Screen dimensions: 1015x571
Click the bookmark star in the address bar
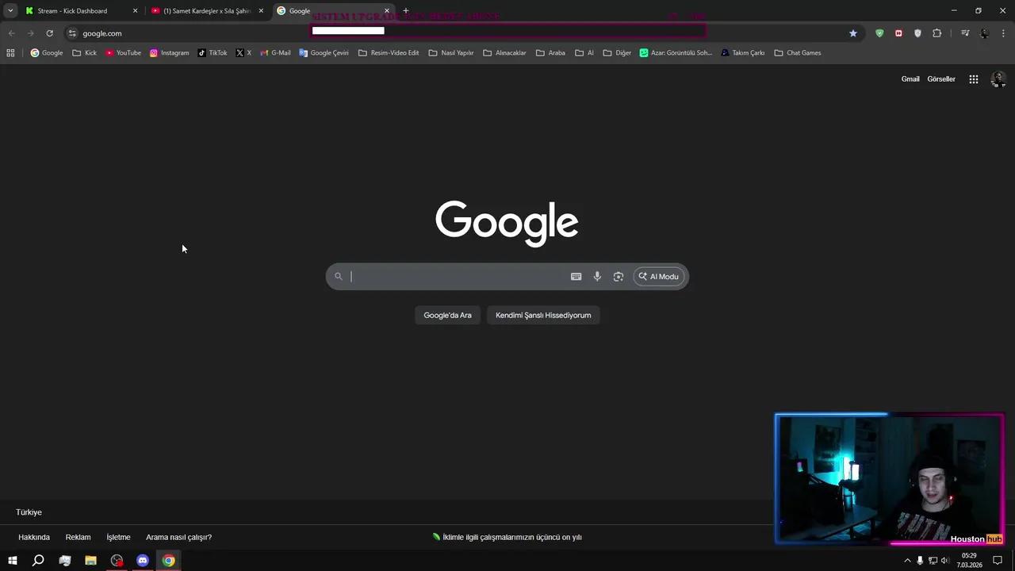[x=852, y=33]
